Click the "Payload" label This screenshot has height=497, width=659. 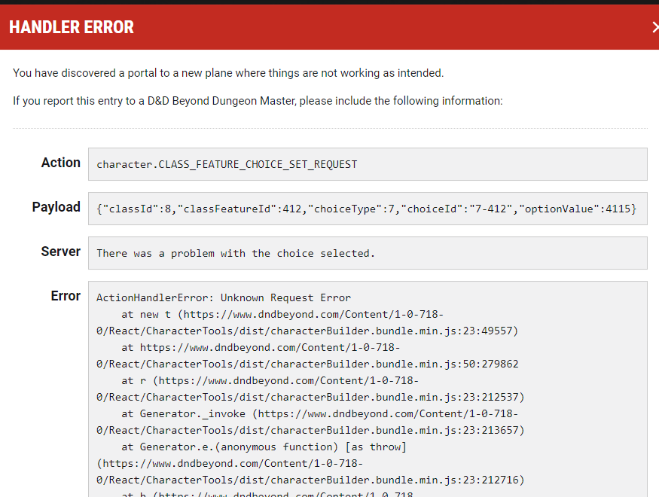click(56, 207)
